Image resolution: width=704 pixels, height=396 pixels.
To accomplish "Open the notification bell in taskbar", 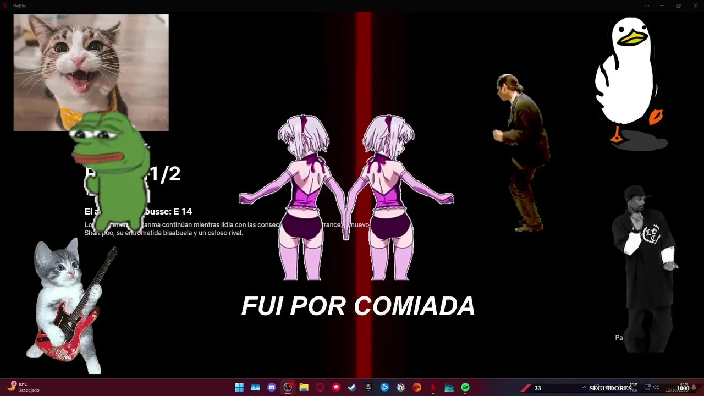I will (694, 387).
